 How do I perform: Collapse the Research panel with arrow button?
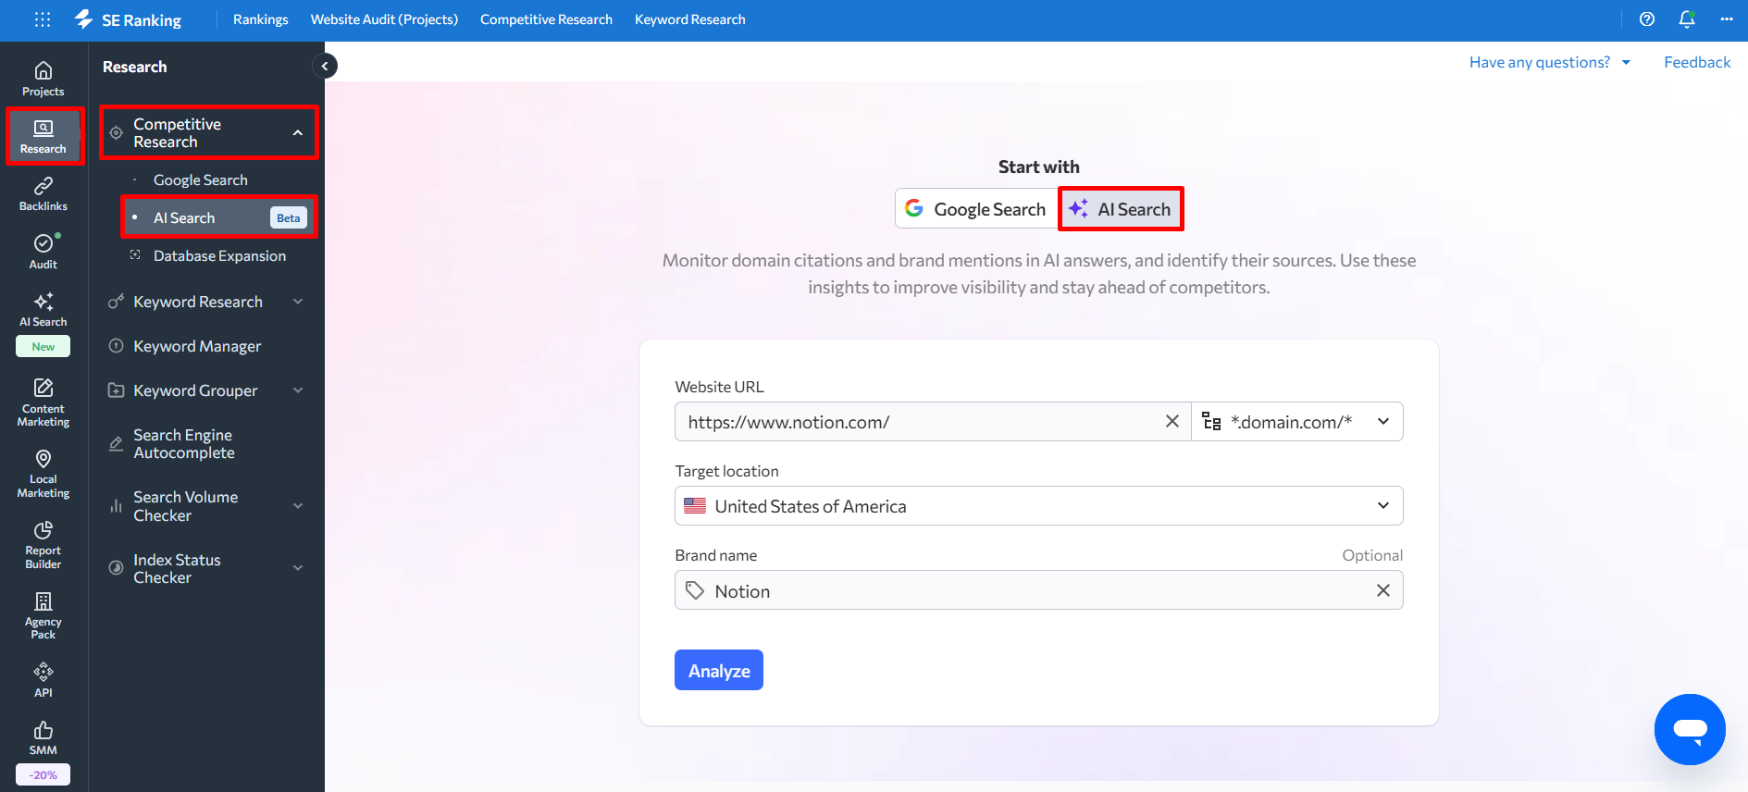[325, 66]
